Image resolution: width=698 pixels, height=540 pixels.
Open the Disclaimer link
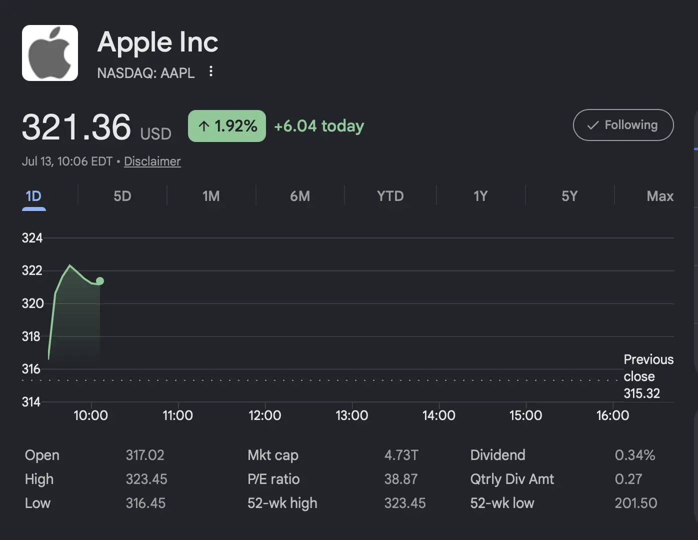tap(152, 161)
